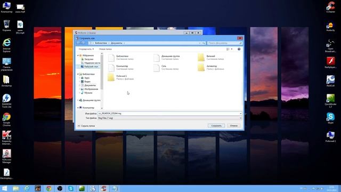This screenshot has width=341, height=192.
Task: Select Недавние места in sidebar
Action: point(91,63)
